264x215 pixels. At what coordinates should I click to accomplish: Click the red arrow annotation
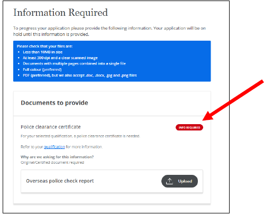pyautogui.click(x=233, y=100)
